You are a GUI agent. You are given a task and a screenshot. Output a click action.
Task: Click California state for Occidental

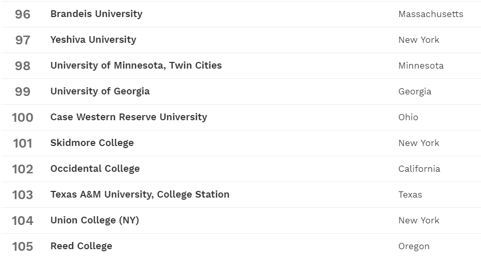[x=419, y=169]
